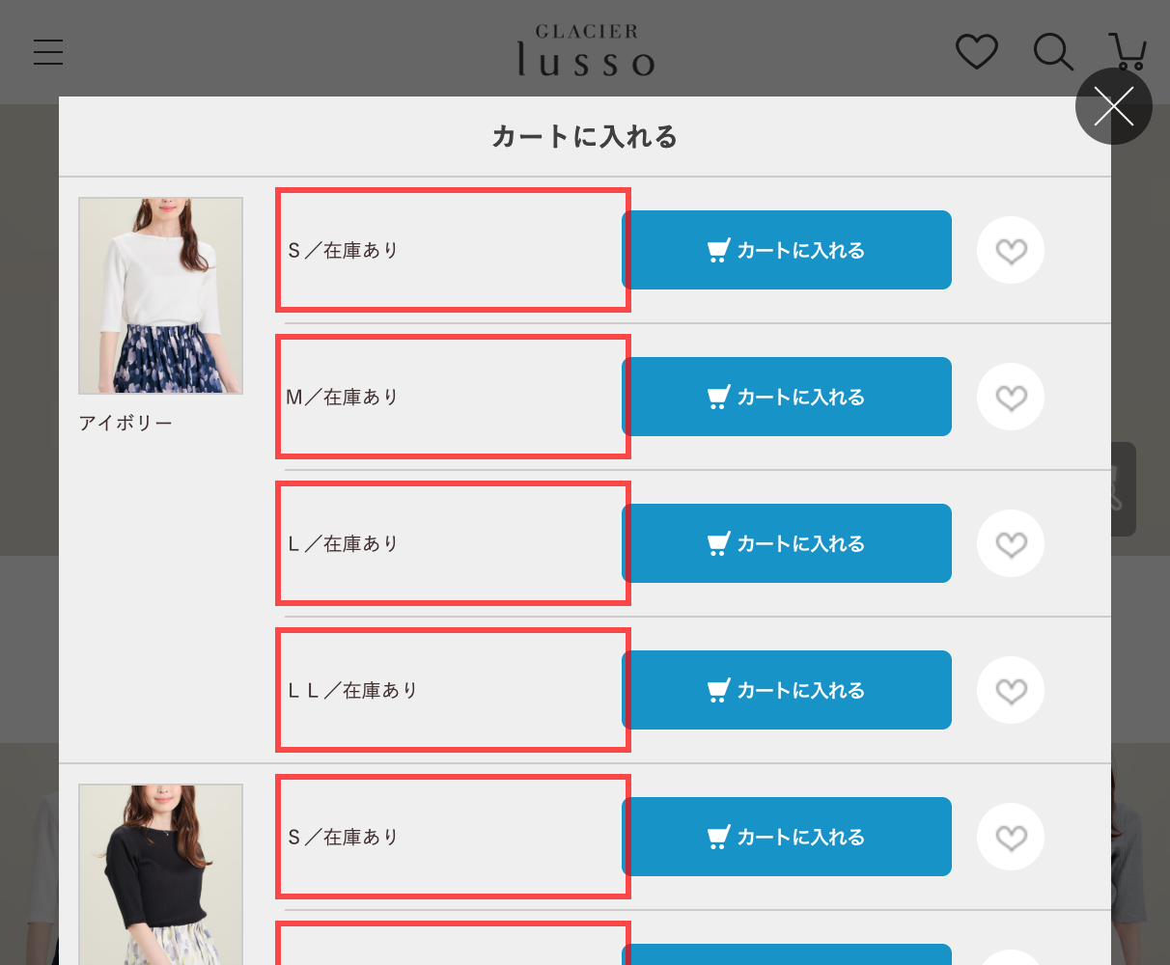Image resolution: width=1170 pixels, height=965 pixels.
Task: Click the ivory M/在庫あり size label
Action: [343, 397]
